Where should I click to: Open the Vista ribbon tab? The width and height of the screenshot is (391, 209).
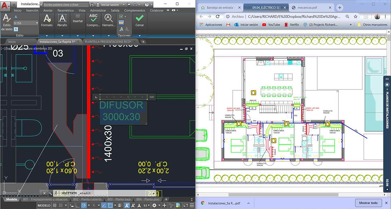pos(82,10)
